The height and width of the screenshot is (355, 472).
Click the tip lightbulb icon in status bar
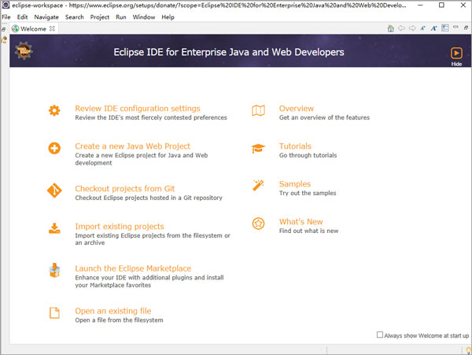(468, 349)
